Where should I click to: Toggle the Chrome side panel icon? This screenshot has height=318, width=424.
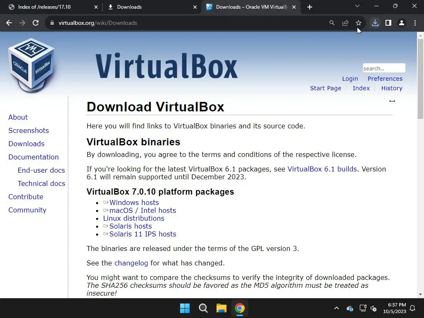(388, 23)
